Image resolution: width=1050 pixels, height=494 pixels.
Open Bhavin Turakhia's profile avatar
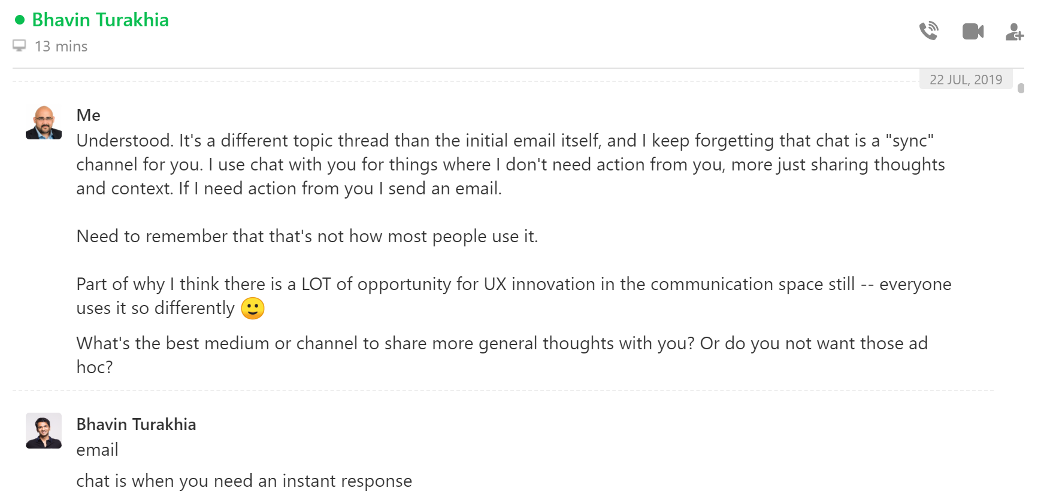point(43,430)
